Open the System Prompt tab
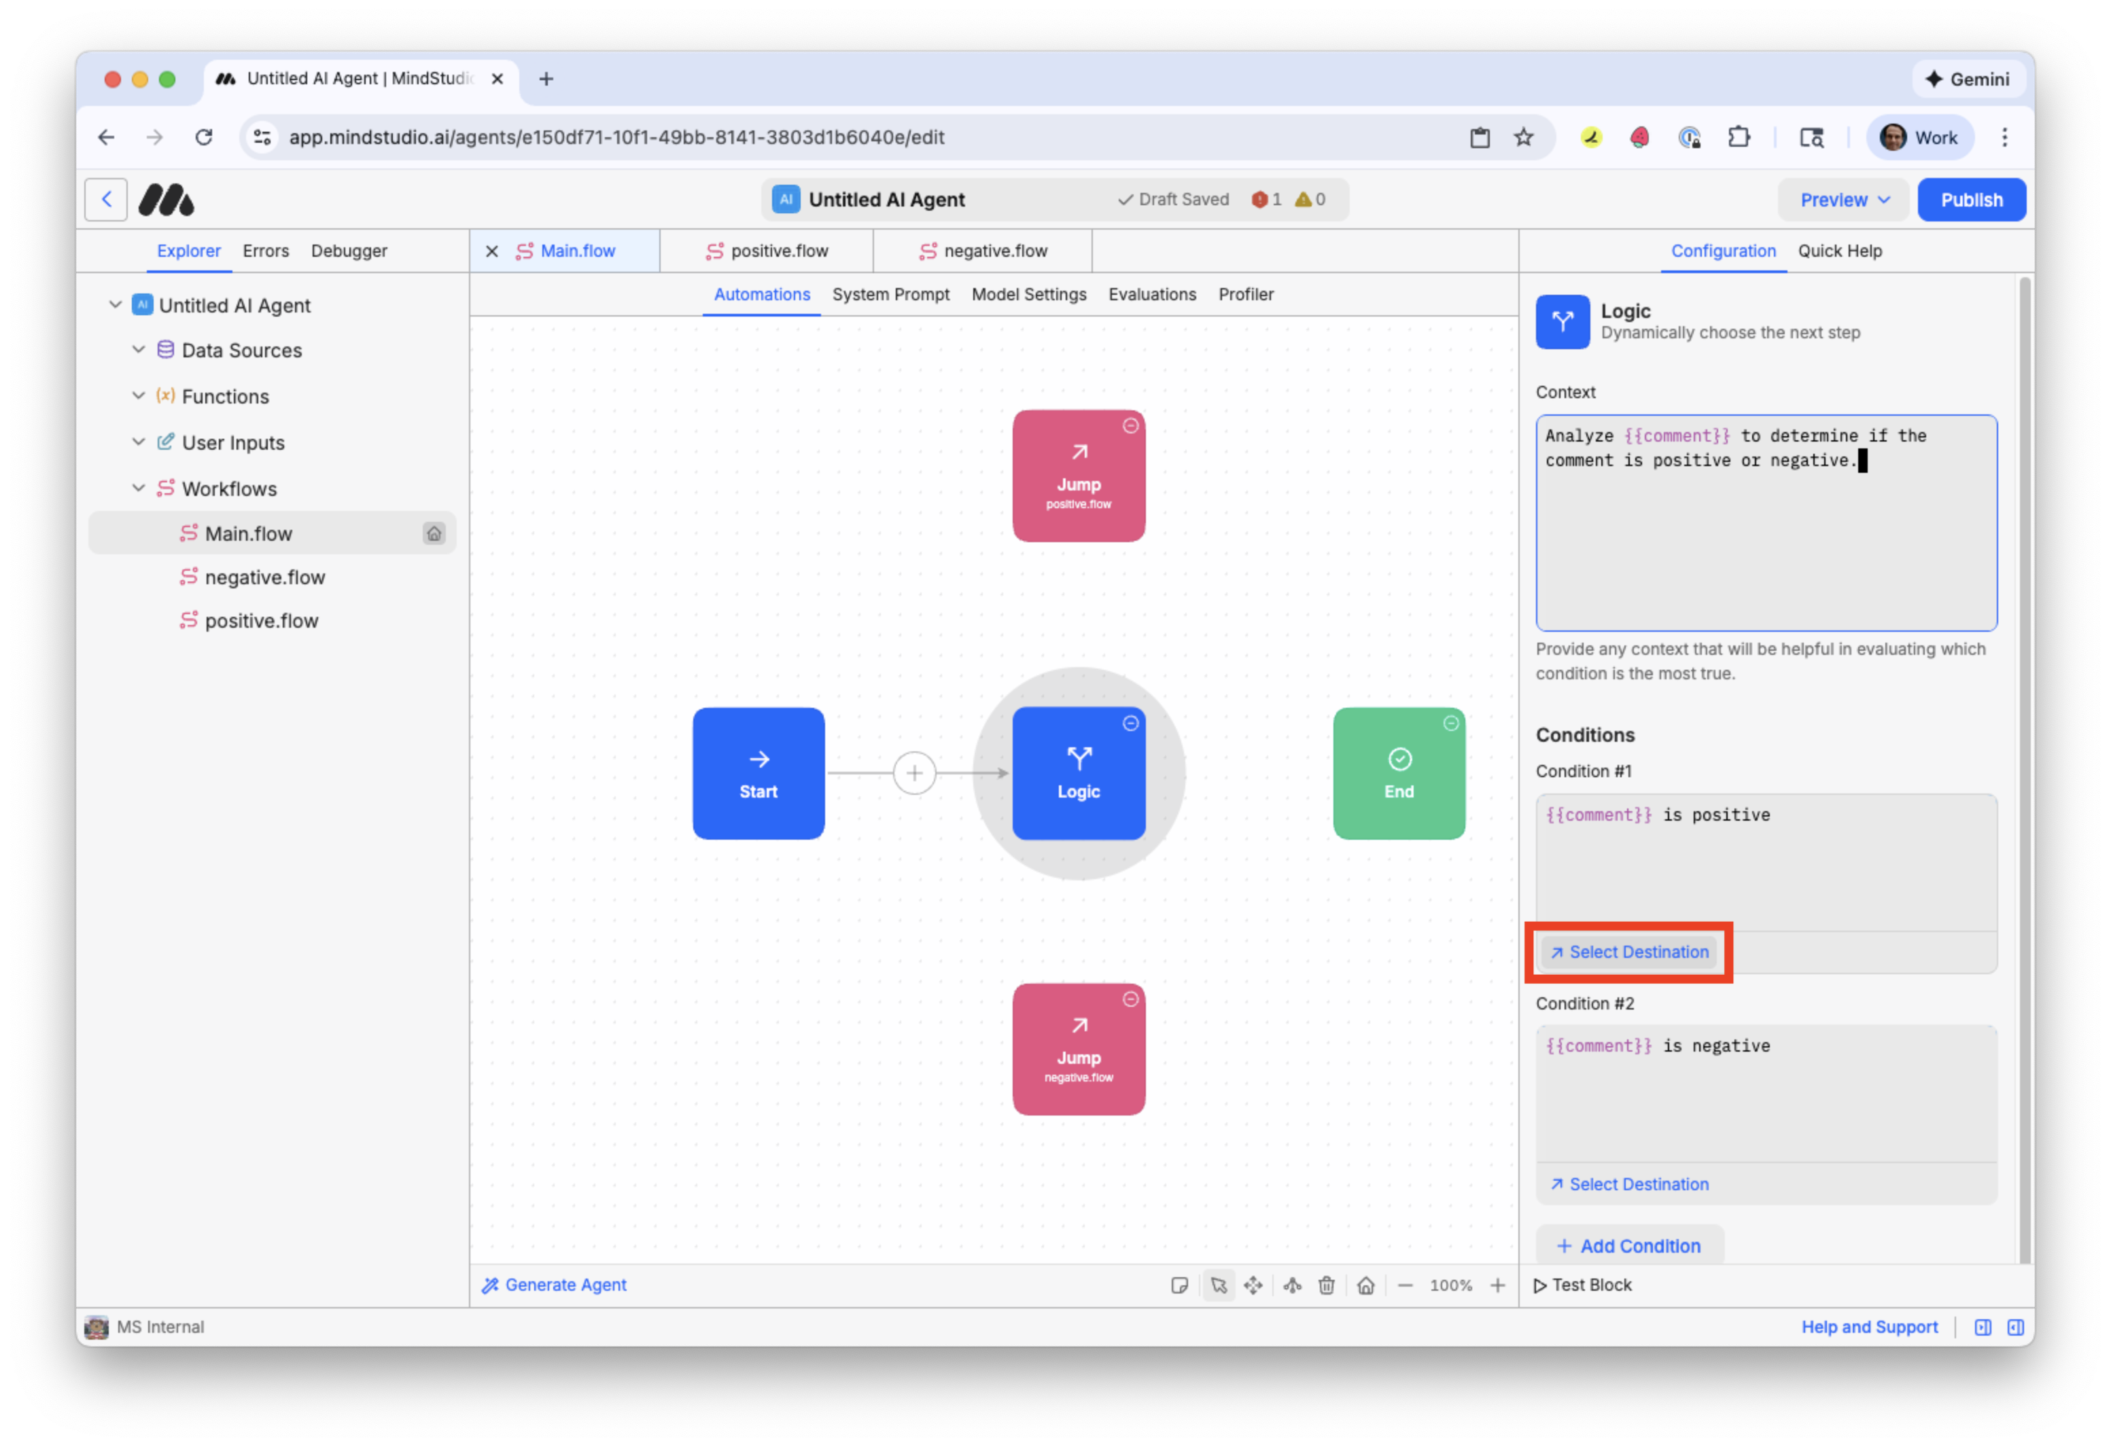The width and height of the screenshot is (2111, 1447). tap(890, 294)
